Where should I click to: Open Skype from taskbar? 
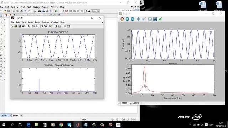click(69, 125)
